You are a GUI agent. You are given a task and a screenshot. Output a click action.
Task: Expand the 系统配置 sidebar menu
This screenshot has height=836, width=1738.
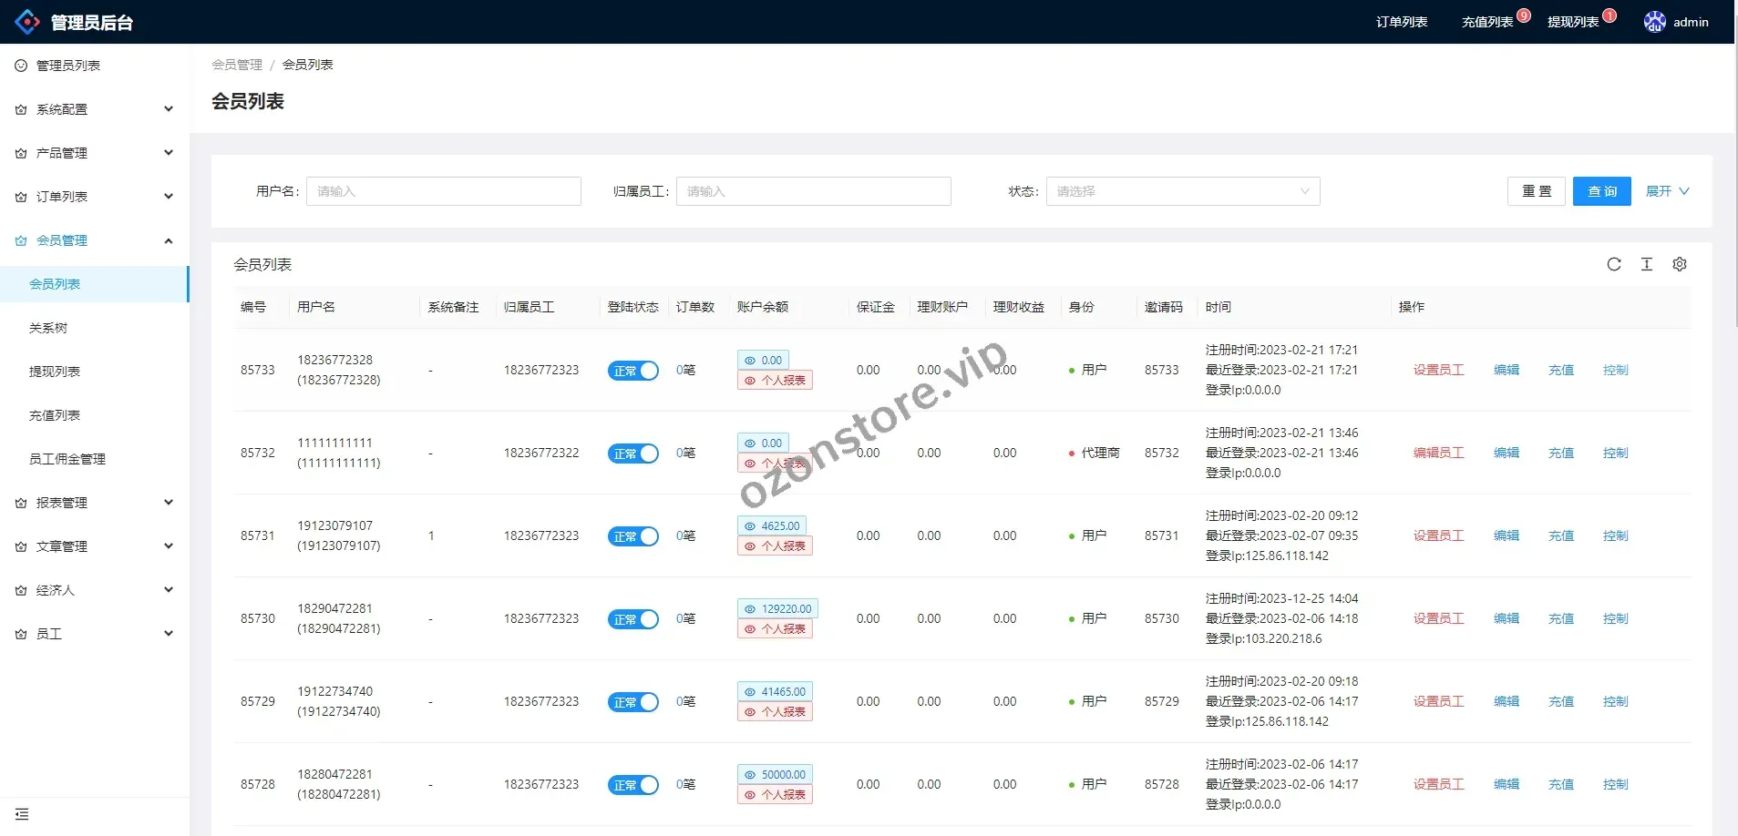tap(95, 109)
